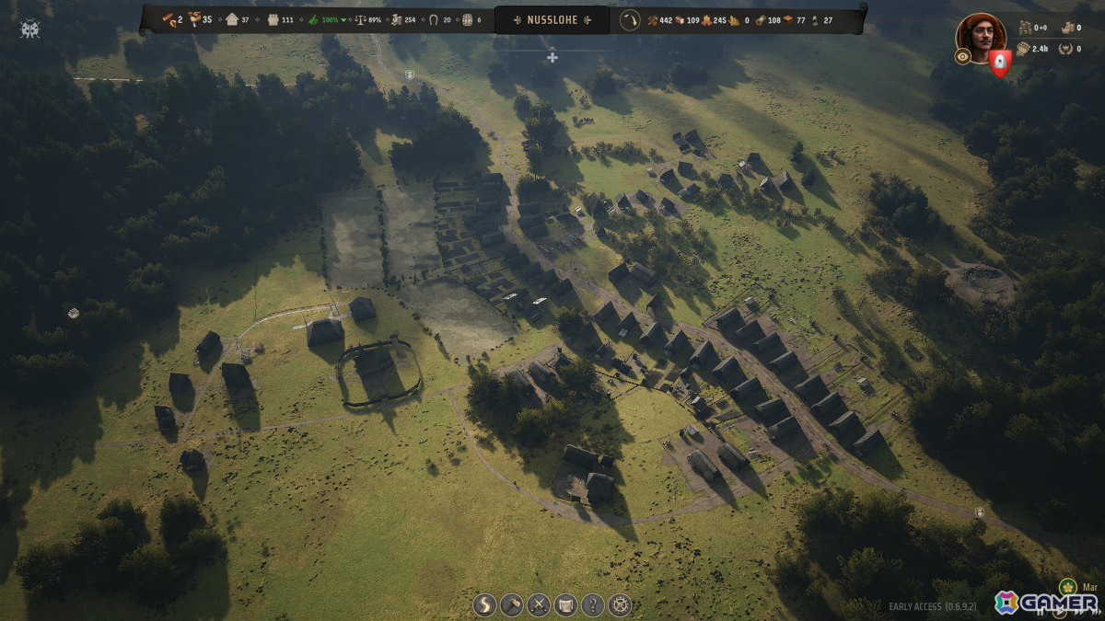Viewport: 1105px width, 621px height.
Task: Click the green season emblem beside Mar
Action: [1067, 587]
